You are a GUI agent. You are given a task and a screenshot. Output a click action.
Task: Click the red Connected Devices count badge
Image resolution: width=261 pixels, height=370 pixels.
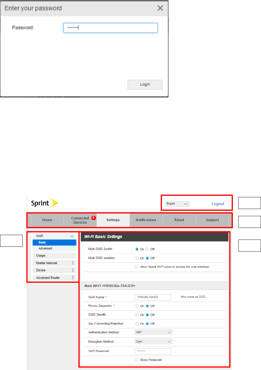pyautogui.click(x=93, y=218)
